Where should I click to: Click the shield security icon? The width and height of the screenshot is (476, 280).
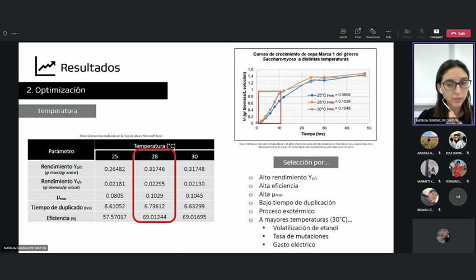5,33
